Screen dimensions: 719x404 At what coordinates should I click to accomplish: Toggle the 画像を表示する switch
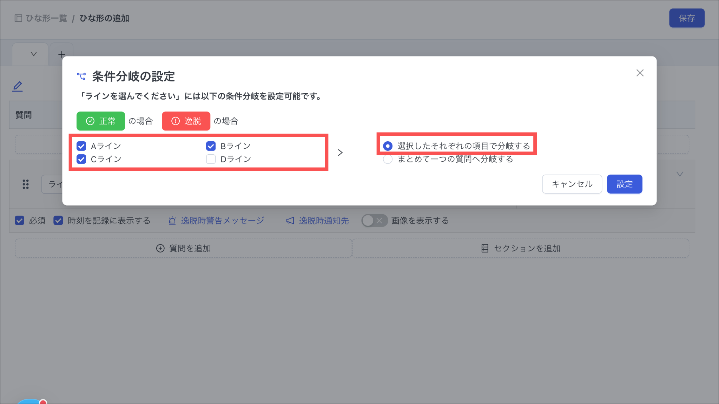click(374, 221)
